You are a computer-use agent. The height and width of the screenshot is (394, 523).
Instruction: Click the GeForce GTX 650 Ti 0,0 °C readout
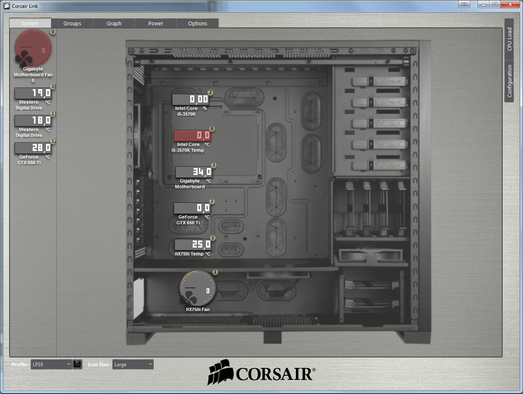[x=192, y=208]
